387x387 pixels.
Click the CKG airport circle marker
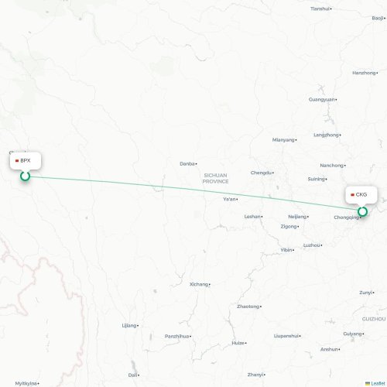coord(362,211)
